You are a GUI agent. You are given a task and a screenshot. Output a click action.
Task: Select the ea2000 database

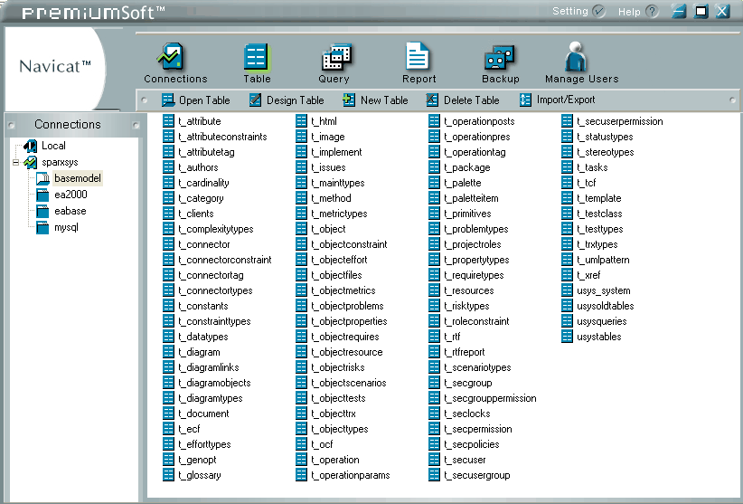[71, 195]
